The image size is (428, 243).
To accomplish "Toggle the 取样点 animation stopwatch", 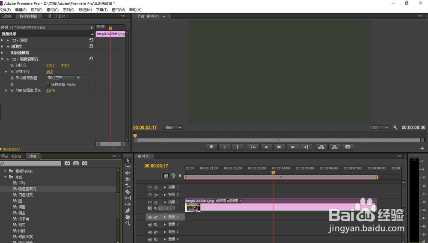I will point(12,65).
